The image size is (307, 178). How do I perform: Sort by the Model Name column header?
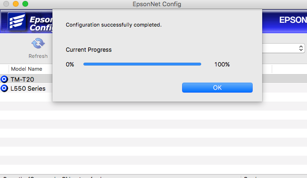26,69
